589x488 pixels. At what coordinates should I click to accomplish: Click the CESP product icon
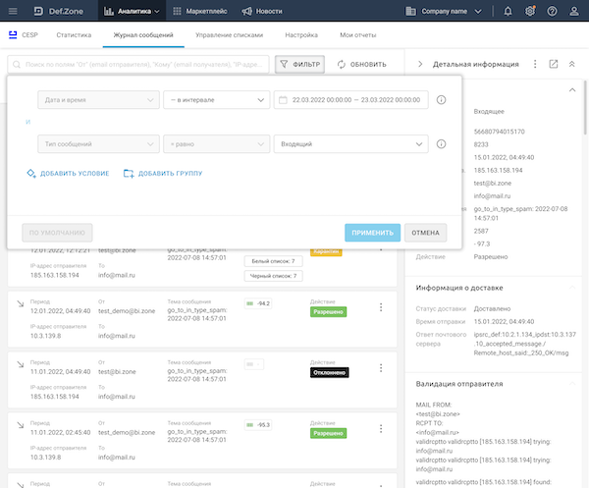13,35
